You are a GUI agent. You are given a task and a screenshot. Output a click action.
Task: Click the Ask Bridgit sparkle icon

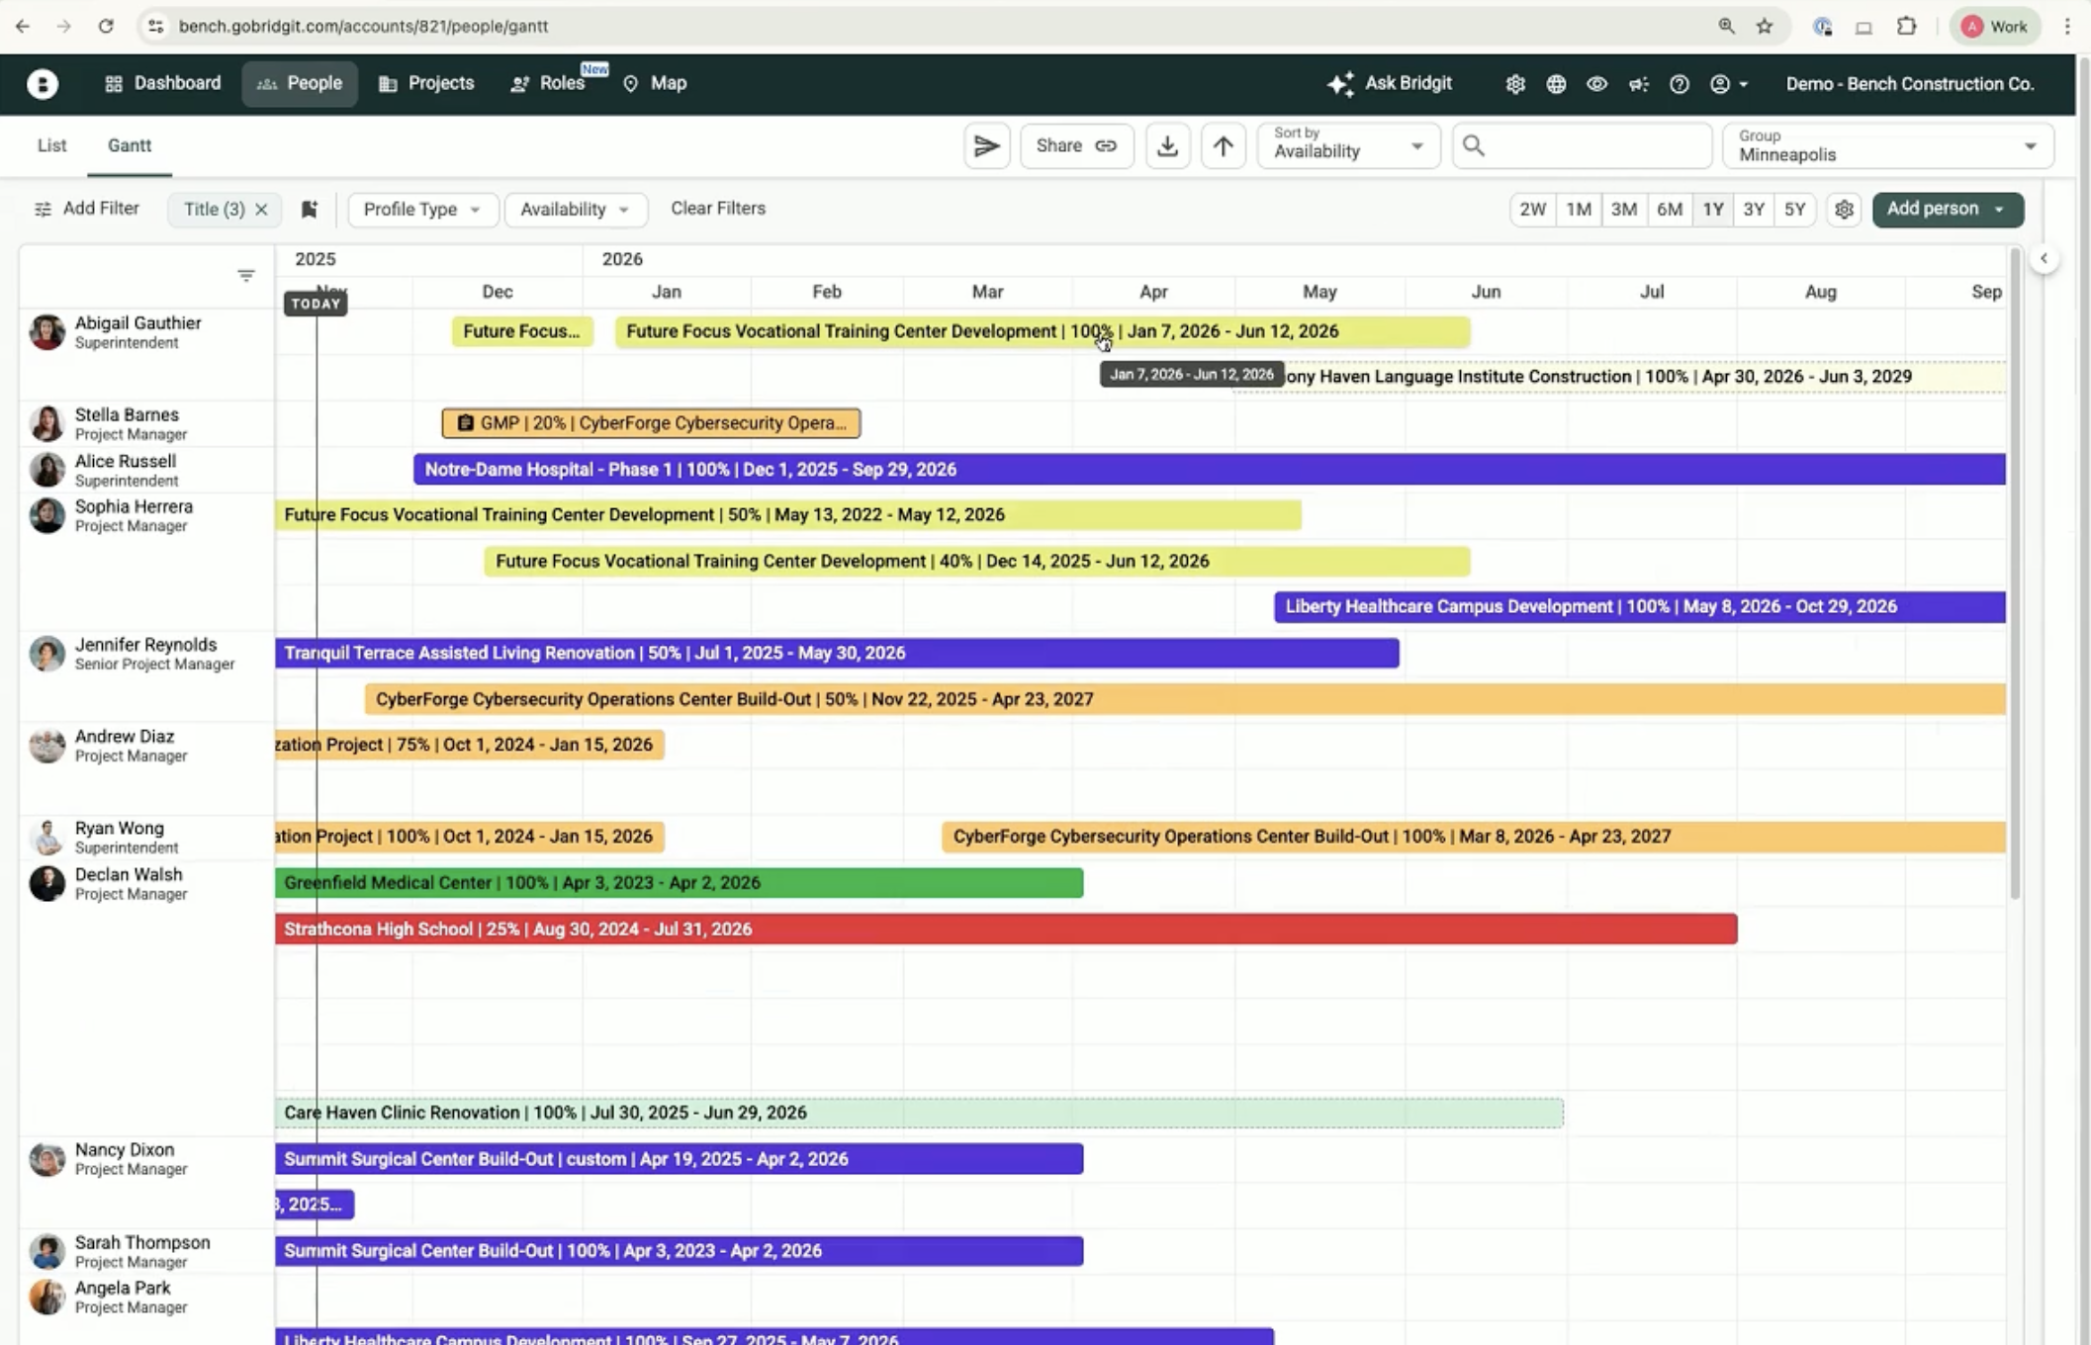point(1340,84)
